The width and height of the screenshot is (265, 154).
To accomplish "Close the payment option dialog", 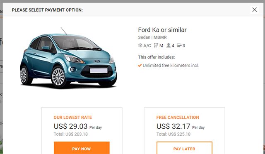I will 255,10.
